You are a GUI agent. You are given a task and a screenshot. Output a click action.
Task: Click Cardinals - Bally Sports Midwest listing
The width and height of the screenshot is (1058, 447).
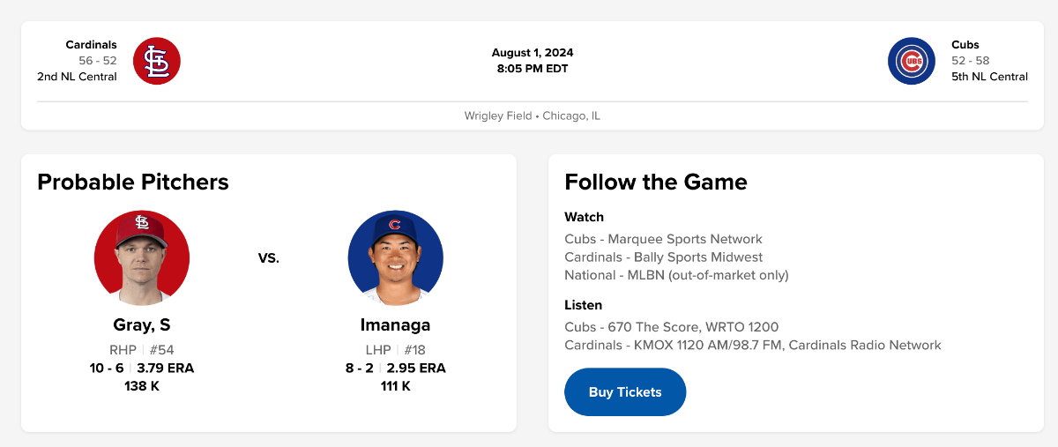tap(663, 257)
